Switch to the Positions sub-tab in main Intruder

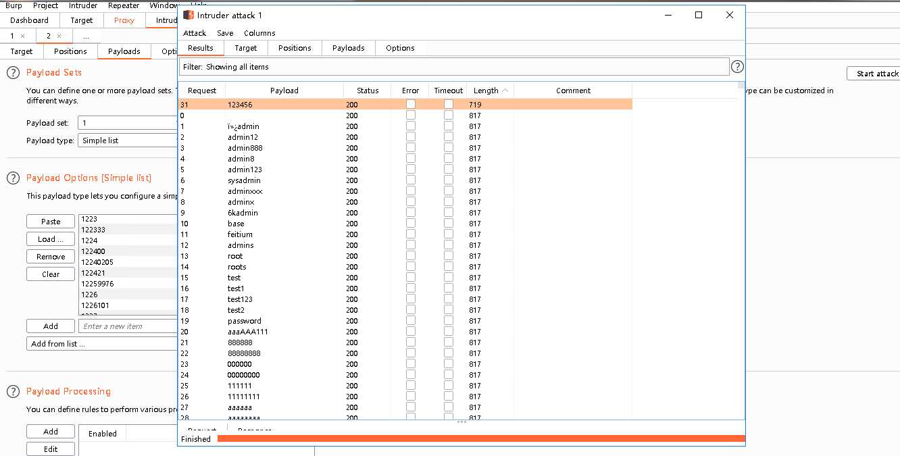[x=70, y=51]
